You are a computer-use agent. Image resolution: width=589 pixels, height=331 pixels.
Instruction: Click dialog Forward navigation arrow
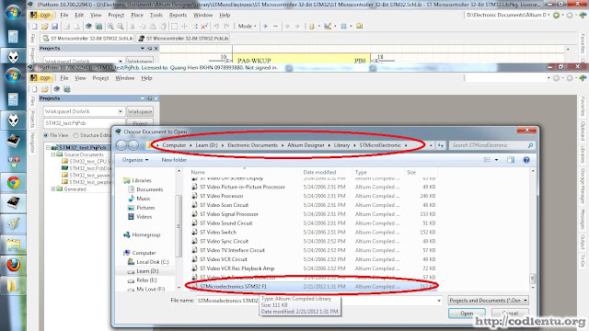pos(133,145)
